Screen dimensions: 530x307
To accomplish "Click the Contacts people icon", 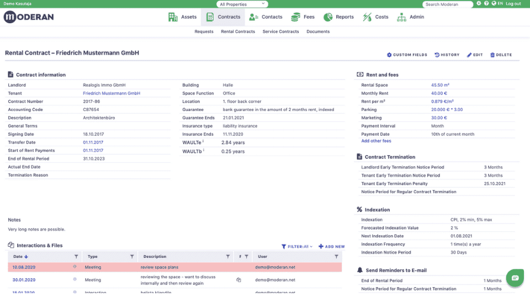I will pos(253,17).
